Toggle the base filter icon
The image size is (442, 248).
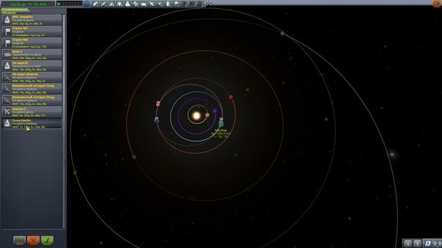coord(144,4)
